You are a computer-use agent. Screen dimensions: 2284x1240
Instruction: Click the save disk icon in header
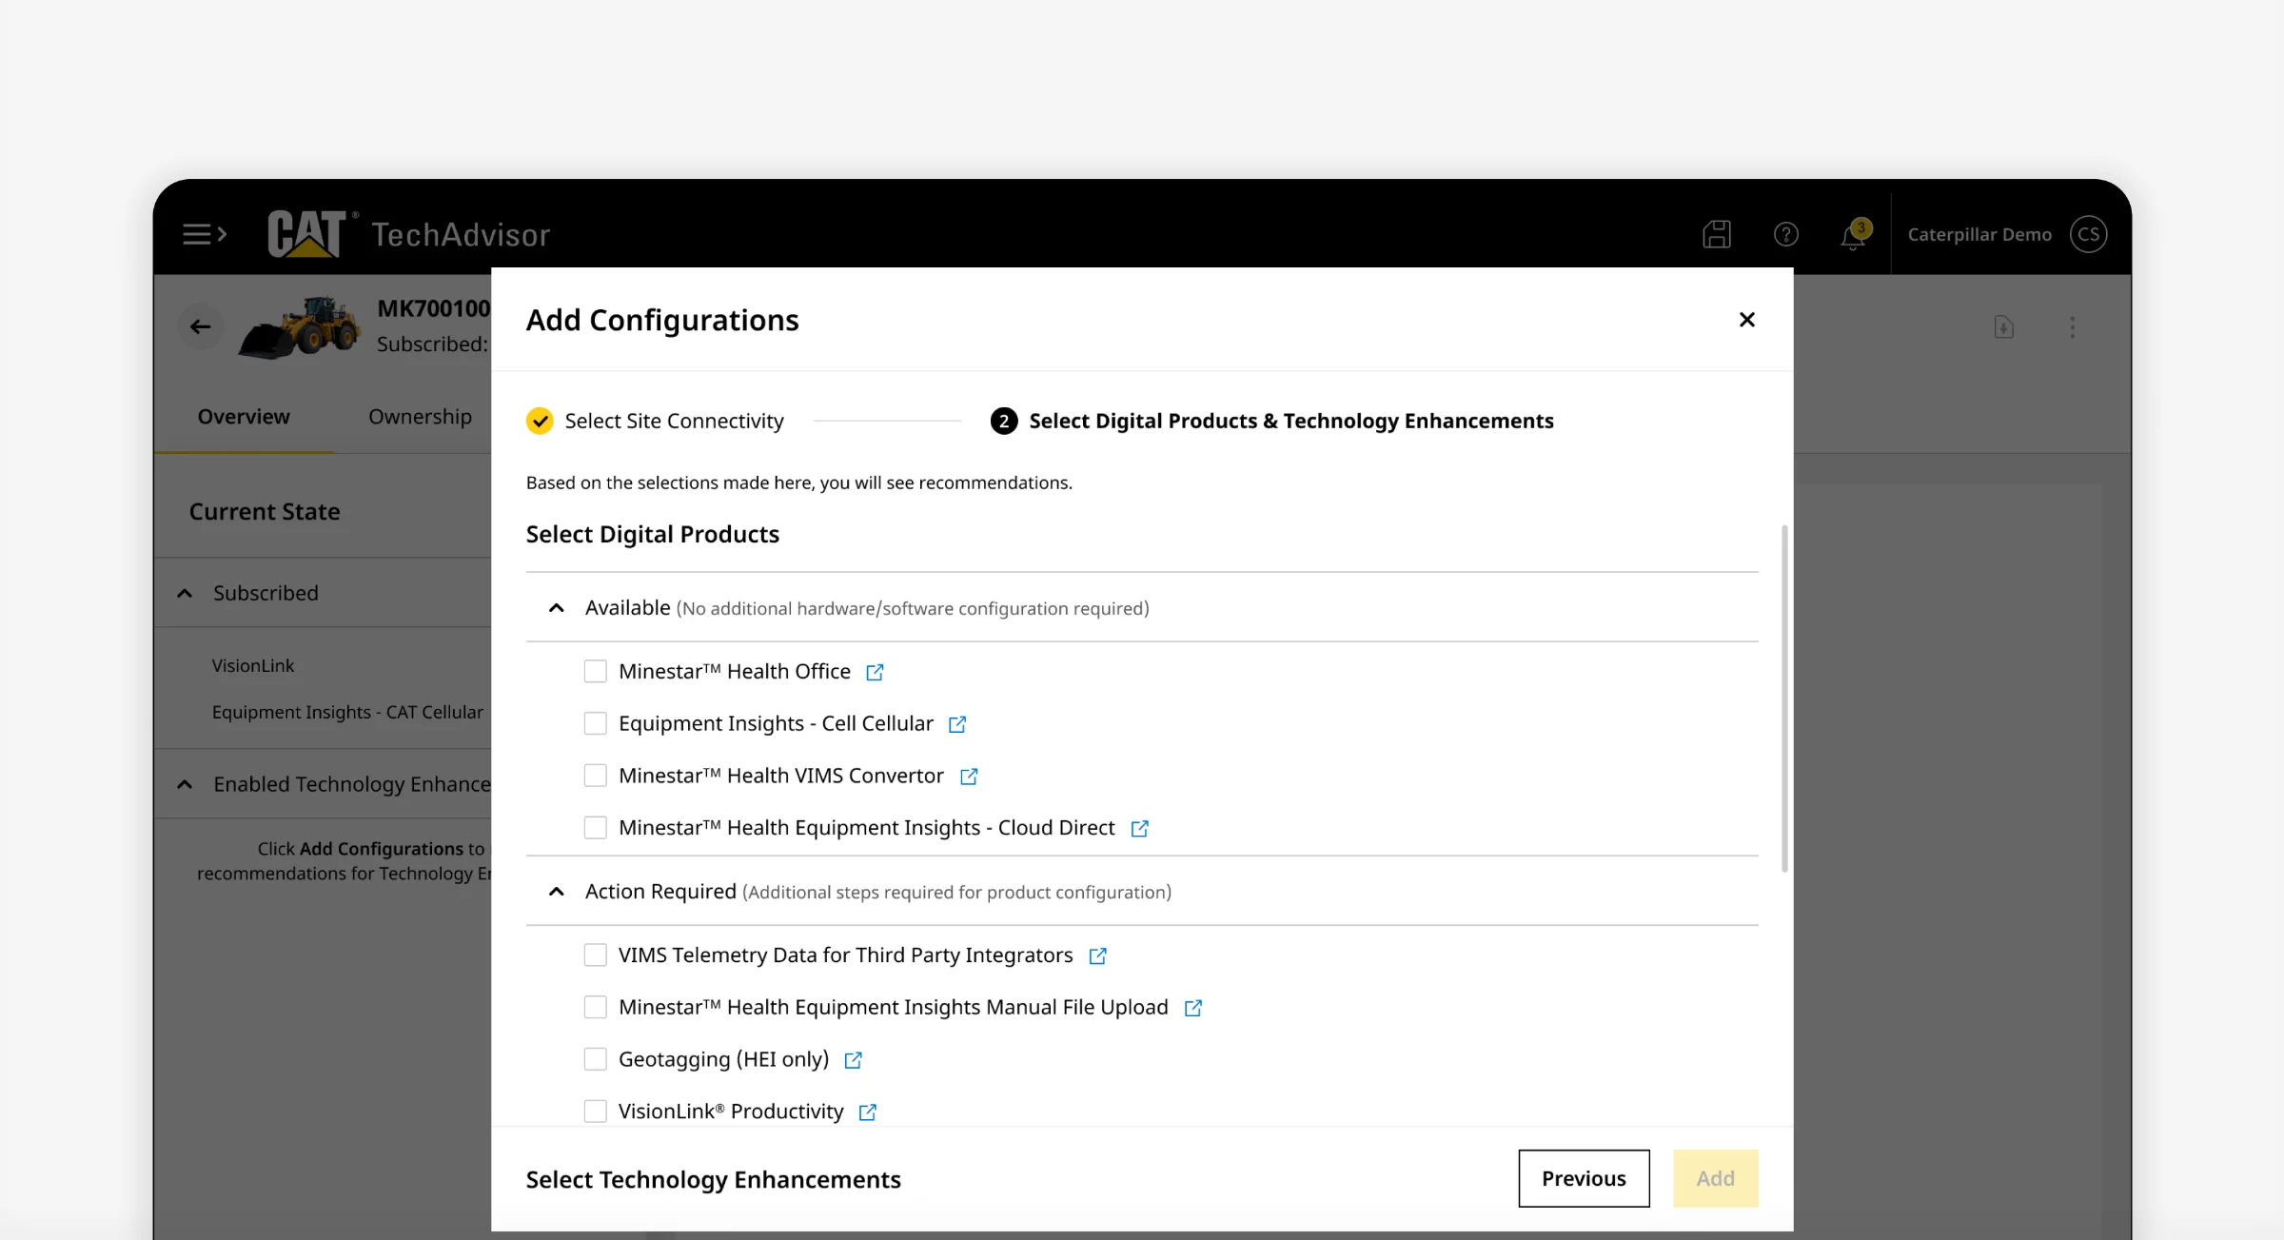point(1717,234)
